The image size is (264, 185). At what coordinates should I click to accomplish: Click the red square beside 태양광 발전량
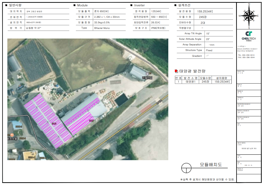(x=177, y=71)
